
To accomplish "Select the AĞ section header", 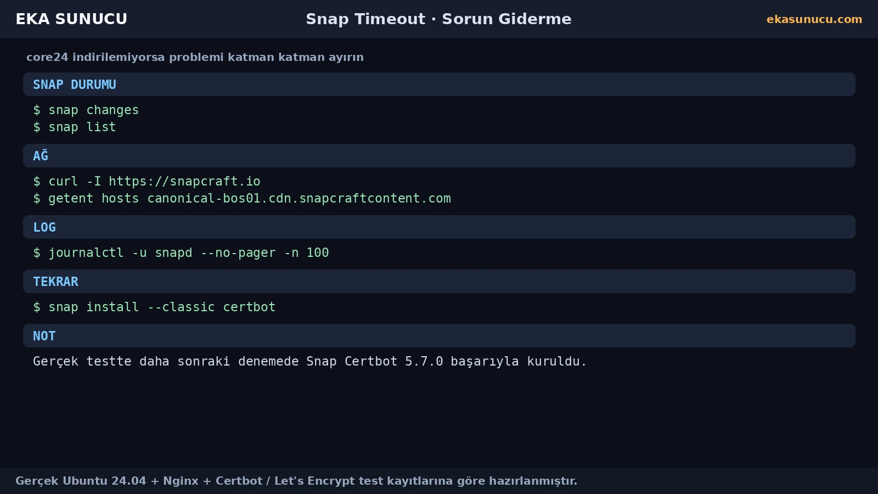I will [439, 156].
